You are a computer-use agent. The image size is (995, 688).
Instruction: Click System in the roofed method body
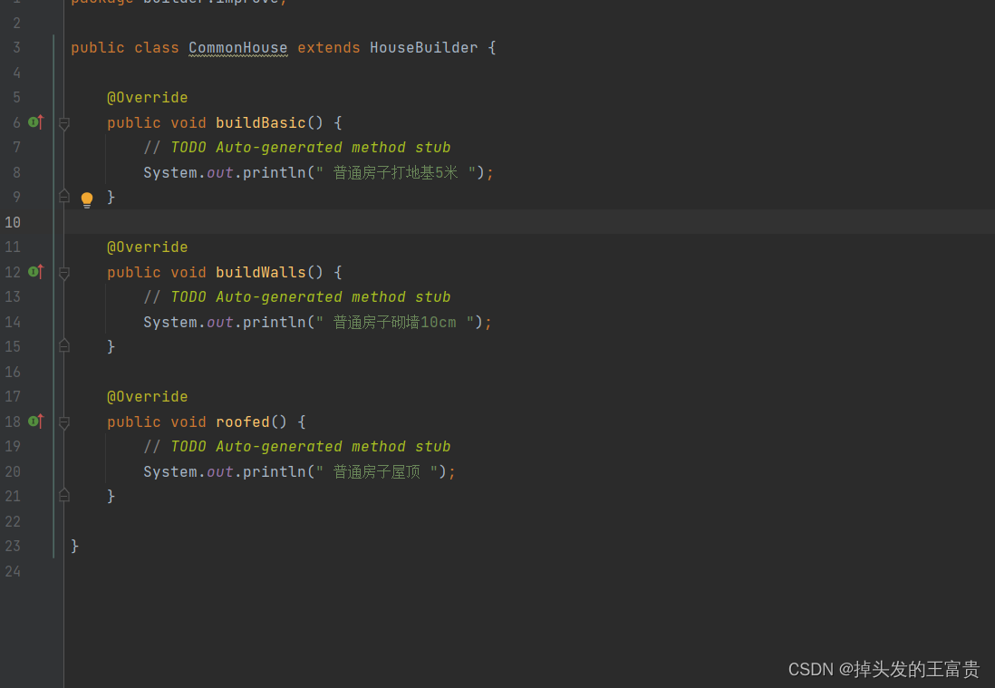point(170,472)
